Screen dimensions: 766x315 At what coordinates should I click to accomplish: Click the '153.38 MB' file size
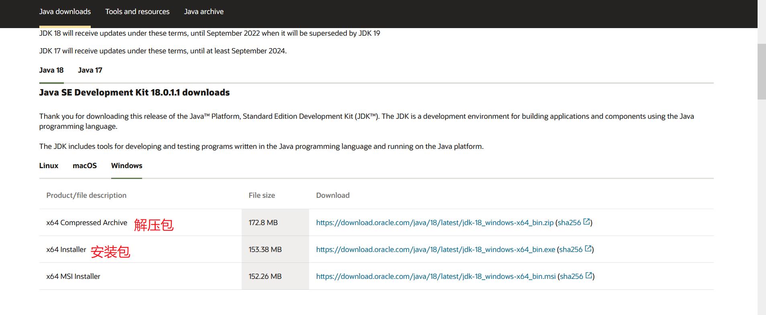tap(265, 250)
